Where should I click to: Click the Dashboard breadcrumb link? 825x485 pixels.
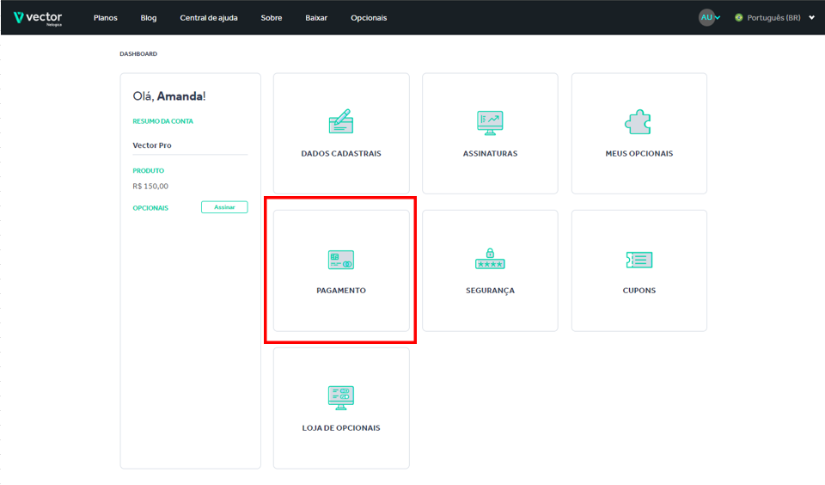[x=138, y=54]
